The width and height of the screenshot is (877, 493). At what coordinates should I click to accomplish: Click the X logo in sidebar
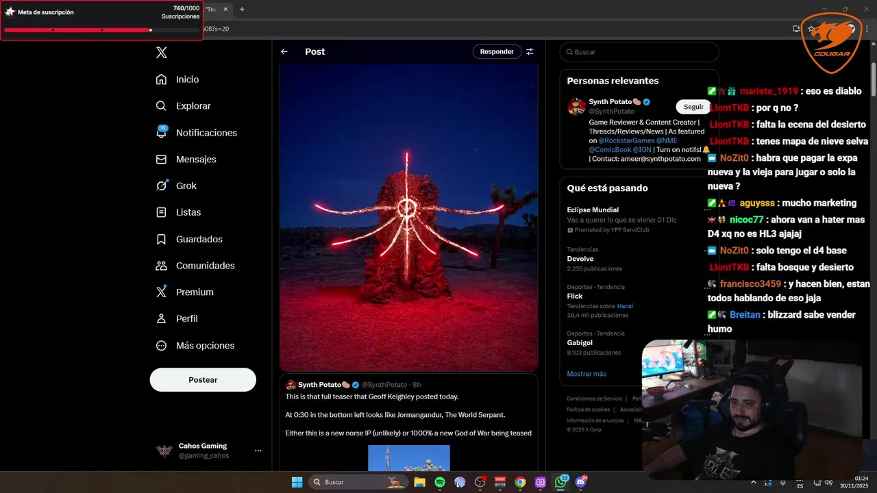click(161, 53)
